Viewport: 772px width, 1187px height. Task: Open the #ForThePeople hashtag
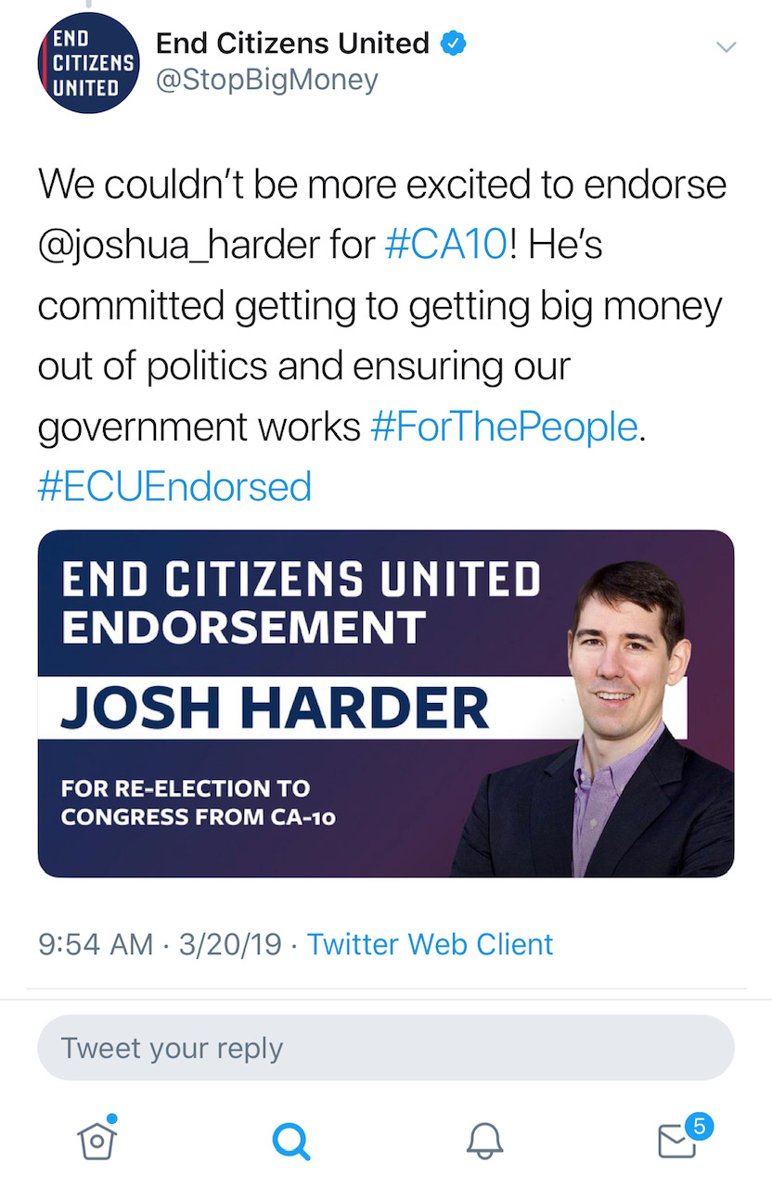(x=504, y=427)
